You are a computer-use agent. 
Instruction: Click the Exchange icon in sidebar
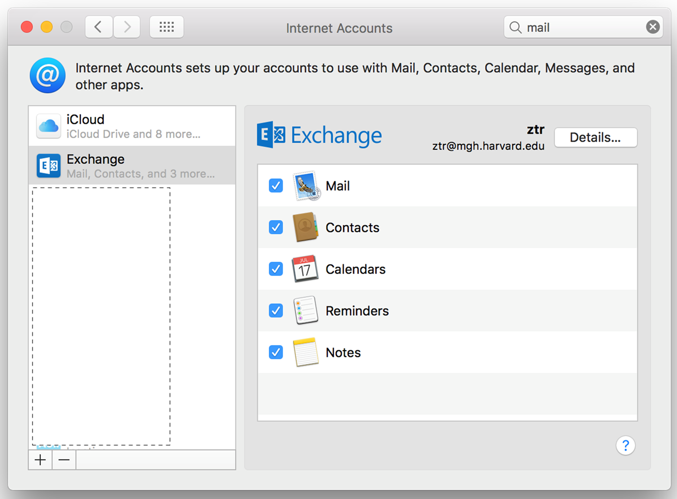pos(49,166)
